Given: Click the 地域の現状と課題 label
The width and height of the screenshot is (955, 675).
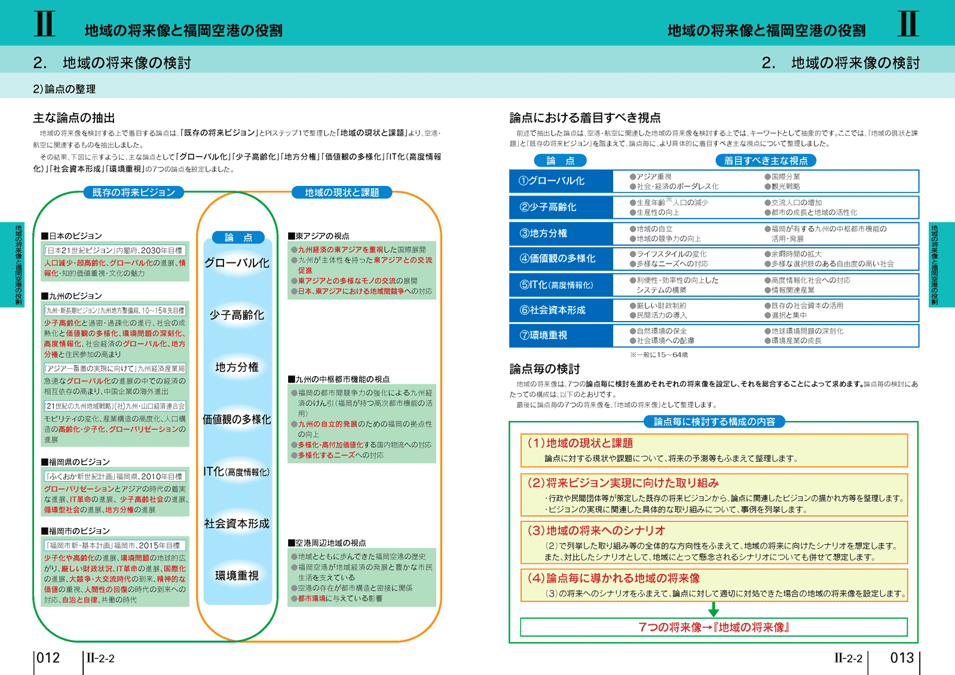Looking at the screenshot, I should pos(342,193).
